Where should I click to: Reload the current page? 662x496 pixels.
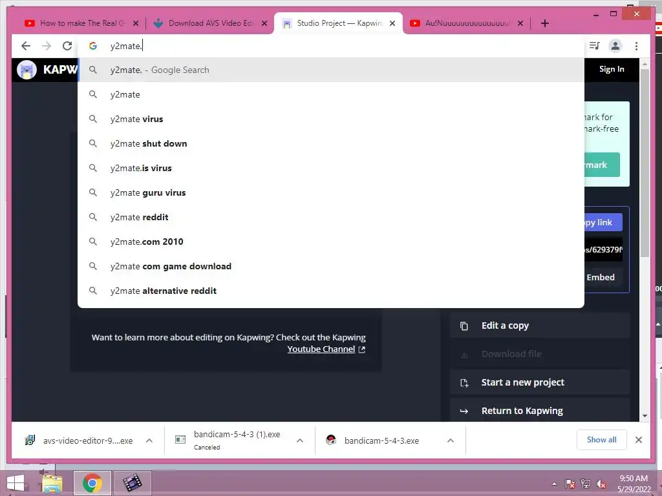[x=67, y=46]
